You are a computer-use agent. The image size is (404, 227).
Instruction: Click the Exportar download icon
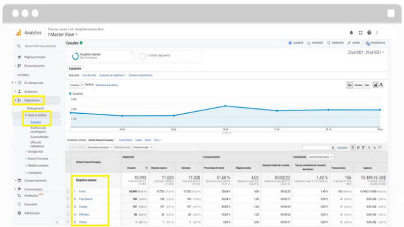(309, 43)
